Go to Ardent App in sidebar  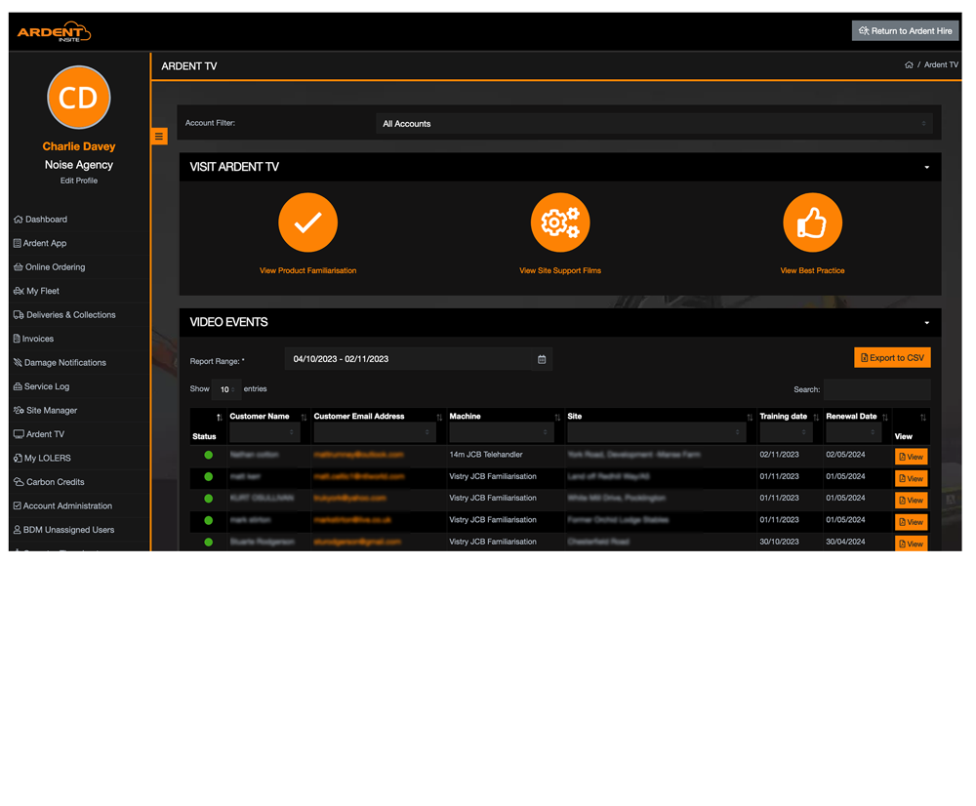[x=40, y=243]
